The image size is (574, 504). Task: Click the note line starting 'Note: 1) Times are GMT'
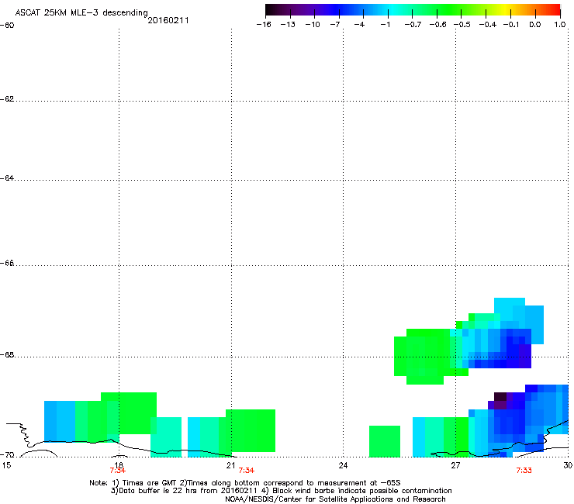click(245, 483)
